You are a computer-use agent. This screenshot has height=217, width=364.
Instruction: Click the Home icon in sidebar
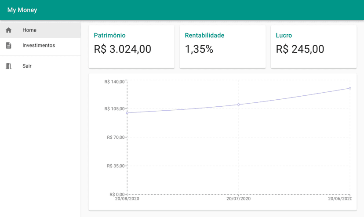(x=8, y=30)
